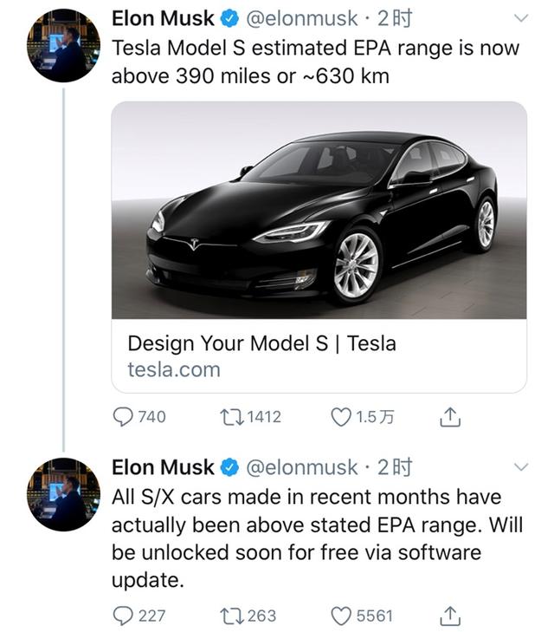Click the verified badge on first tweet

[231, 19]
